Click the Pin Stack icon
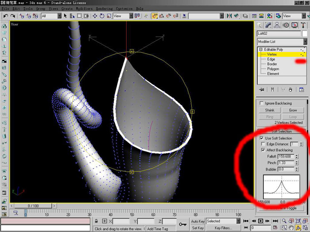This screenshot has width=310, height=232. 262,90
